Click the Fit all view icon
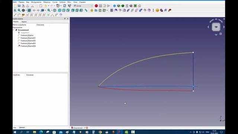This screenshot has width=238, height=134. pyautogui.click(x=15, y=10)
